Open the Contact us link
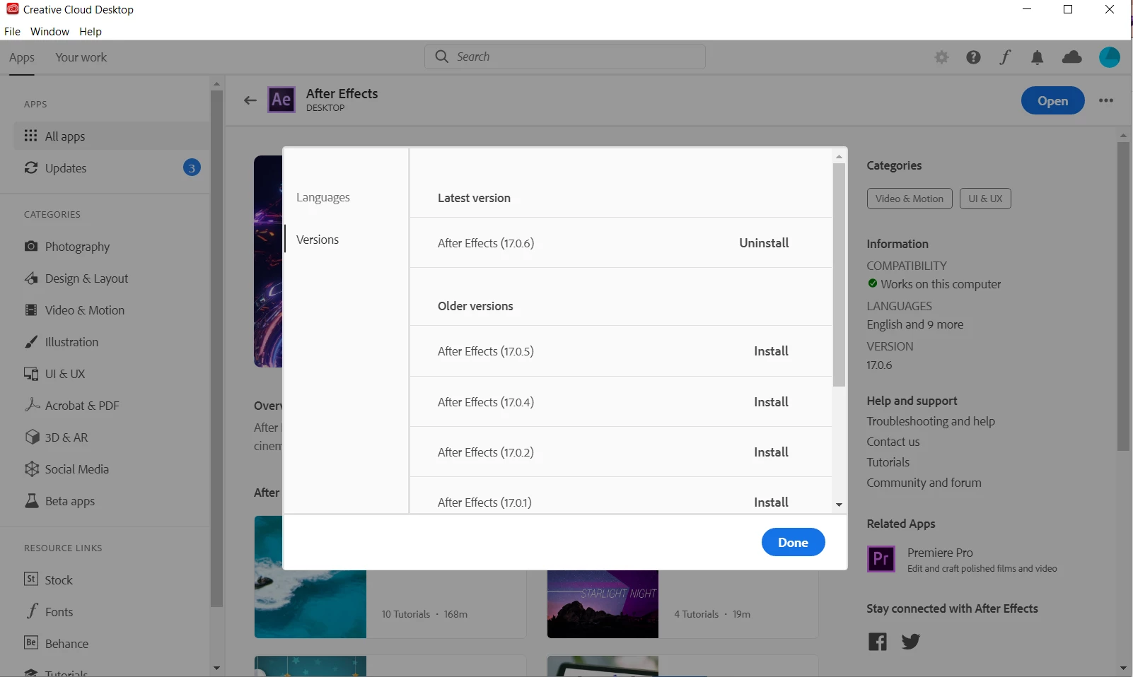 tap(893, 442)
